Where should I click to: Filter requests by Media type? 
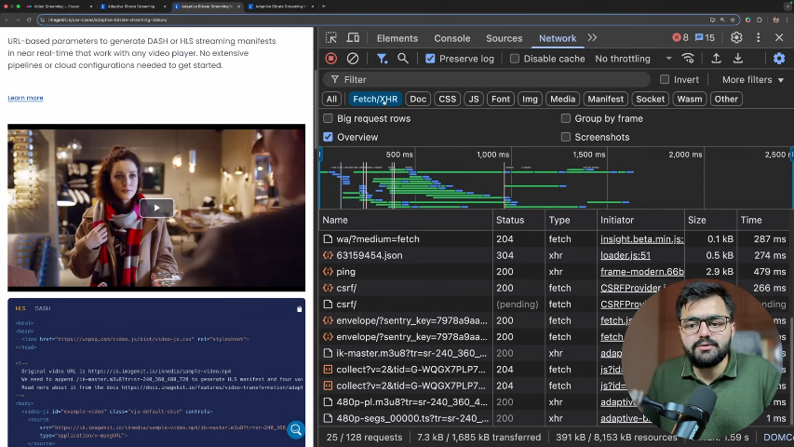tap(562, 99)
